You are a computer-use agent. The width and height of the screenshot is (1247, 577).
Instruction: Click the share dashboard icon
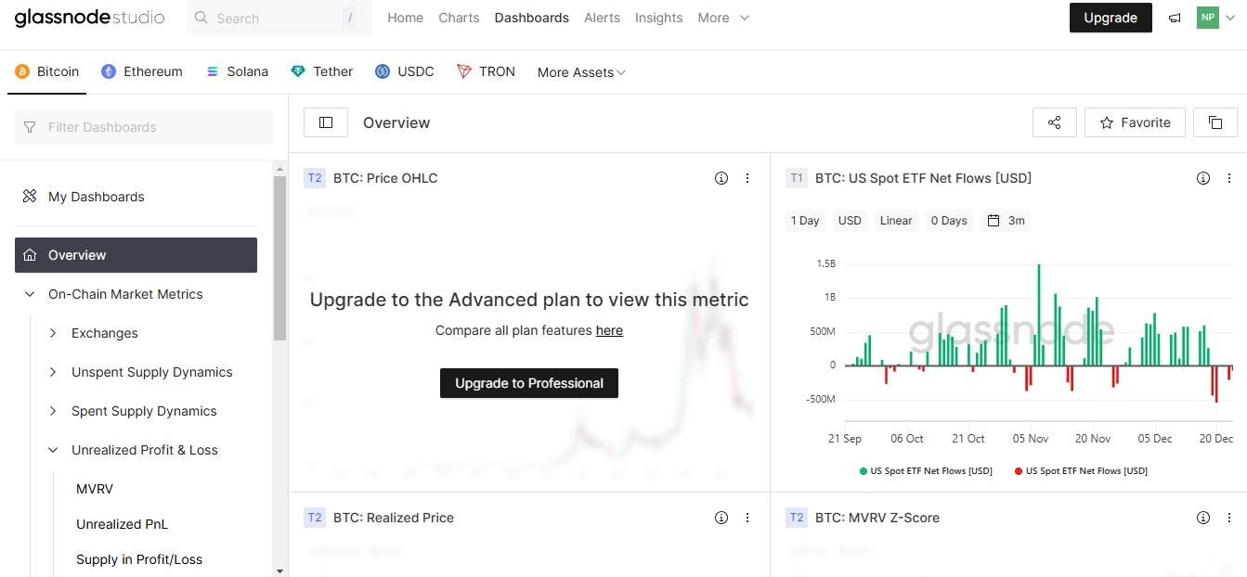[x=1055, y=122]
